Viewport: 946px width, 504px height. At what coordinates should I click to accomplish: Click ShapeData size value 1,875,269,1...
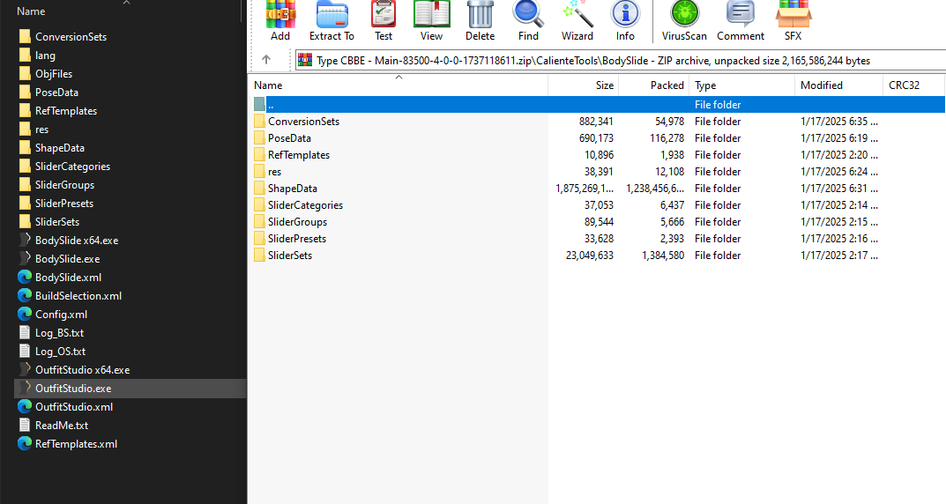point(585,189)
